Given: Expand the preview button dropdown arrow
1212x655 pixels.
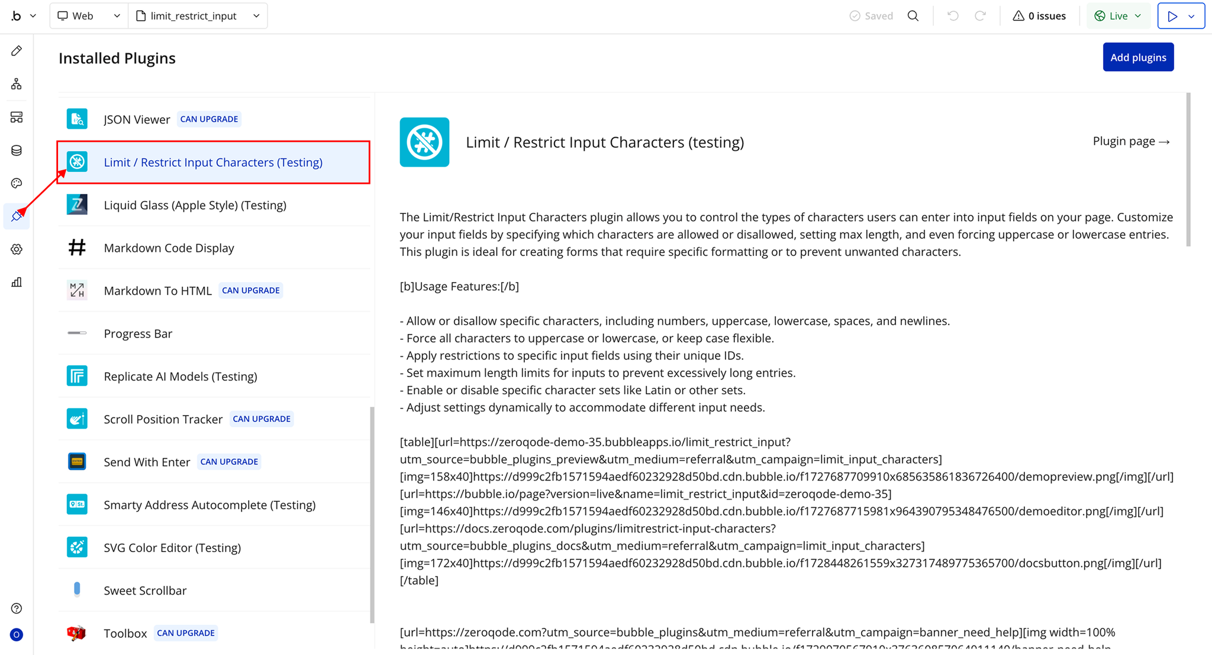Looking at the screenshot, I should [x=1192, y=16].
